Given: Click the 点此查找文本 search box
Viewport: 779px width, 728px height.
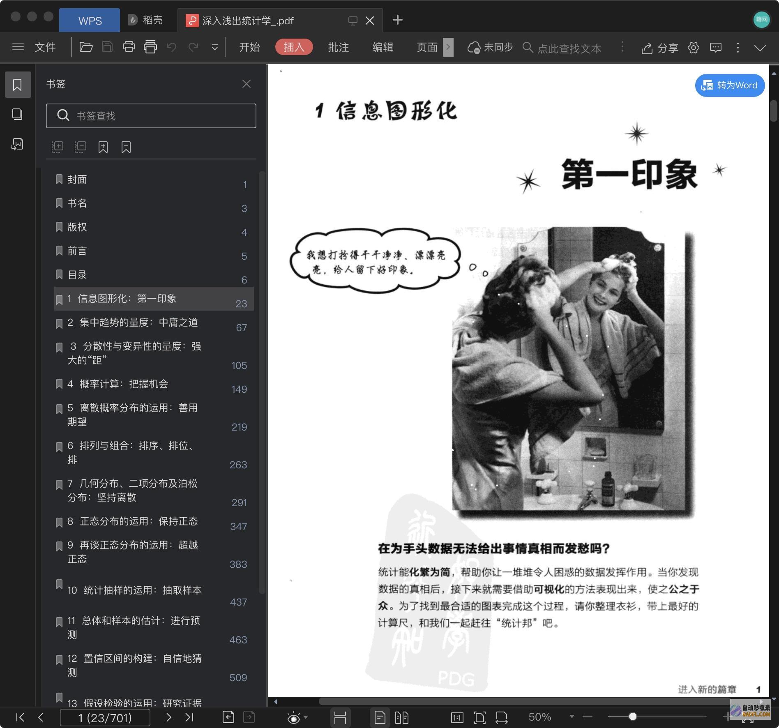Looking at the screenshot, I should (562, 48).
